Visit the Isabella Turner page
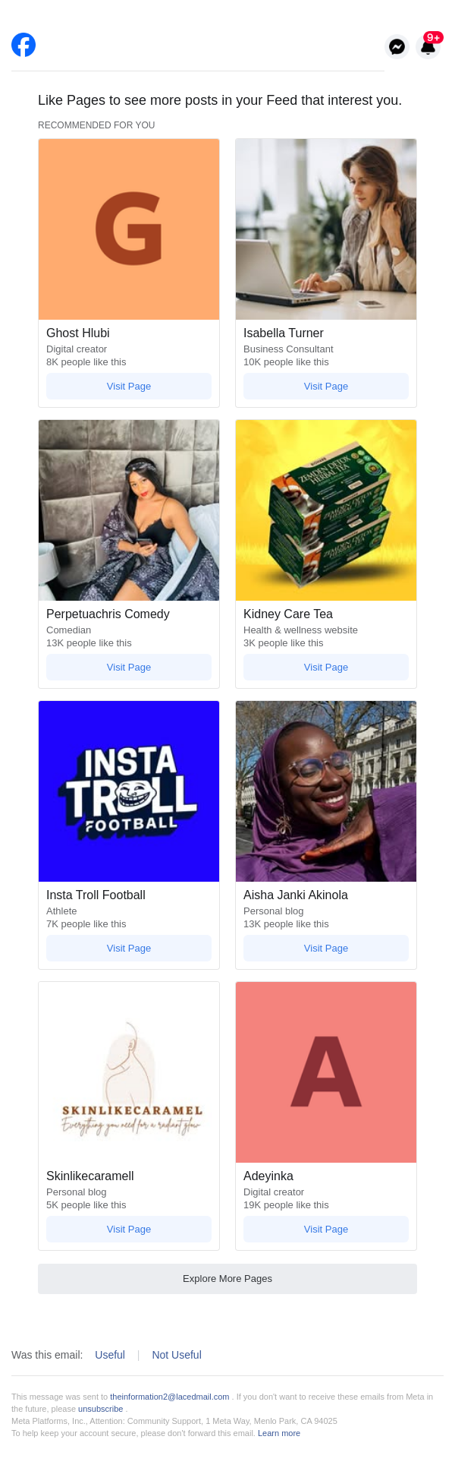Image resolution: width=455 pixels, height=1468 pixels. click(326, 387)
